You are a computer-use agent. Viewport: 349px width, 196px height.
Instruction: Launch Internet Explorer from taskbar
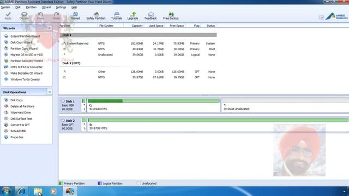21,191
